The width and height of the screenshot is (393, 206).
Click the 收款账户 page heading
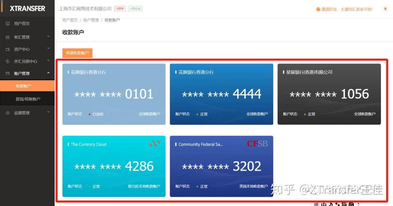click(x=73, y=32)
